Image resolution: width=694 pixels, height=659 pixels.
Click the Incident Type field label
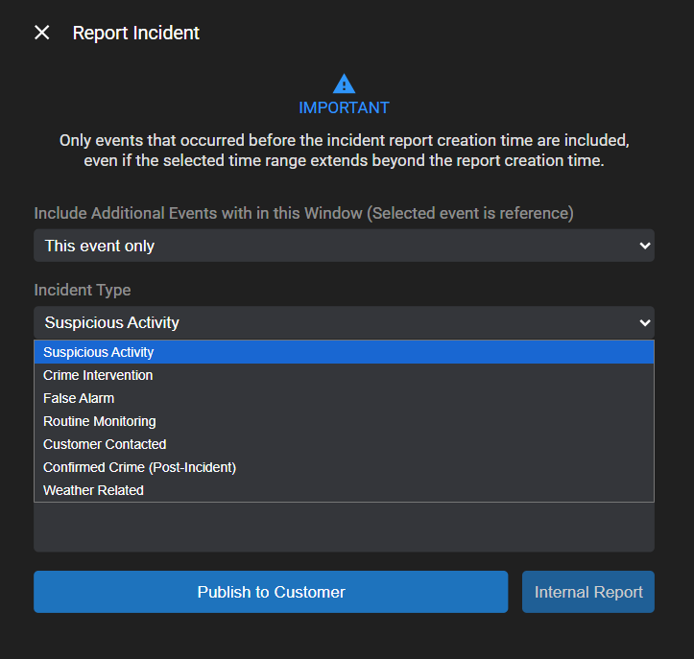[83, 290]
